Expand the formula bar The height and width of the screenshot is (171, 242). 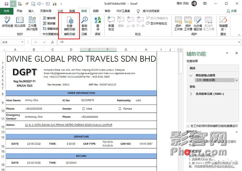(x=239, y=42)
